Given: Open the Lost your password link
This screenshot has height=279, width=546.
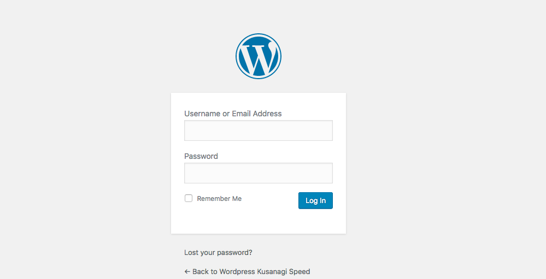Looking at the screenshot, I should [x=218, y=253].
